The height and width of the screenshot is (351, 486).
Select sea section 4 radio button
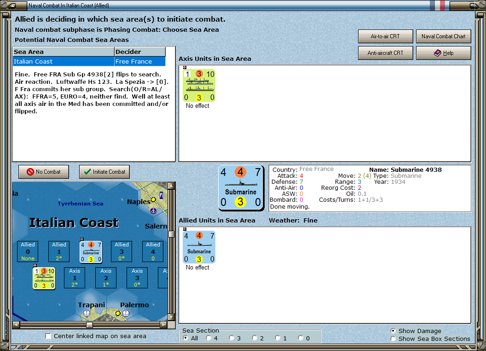208,338
